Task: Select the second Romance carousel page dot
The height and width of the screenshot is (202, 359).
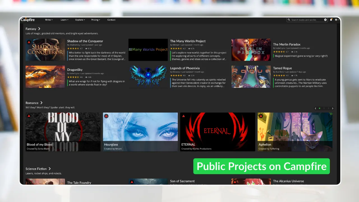Action: click(x=324, y=108)
